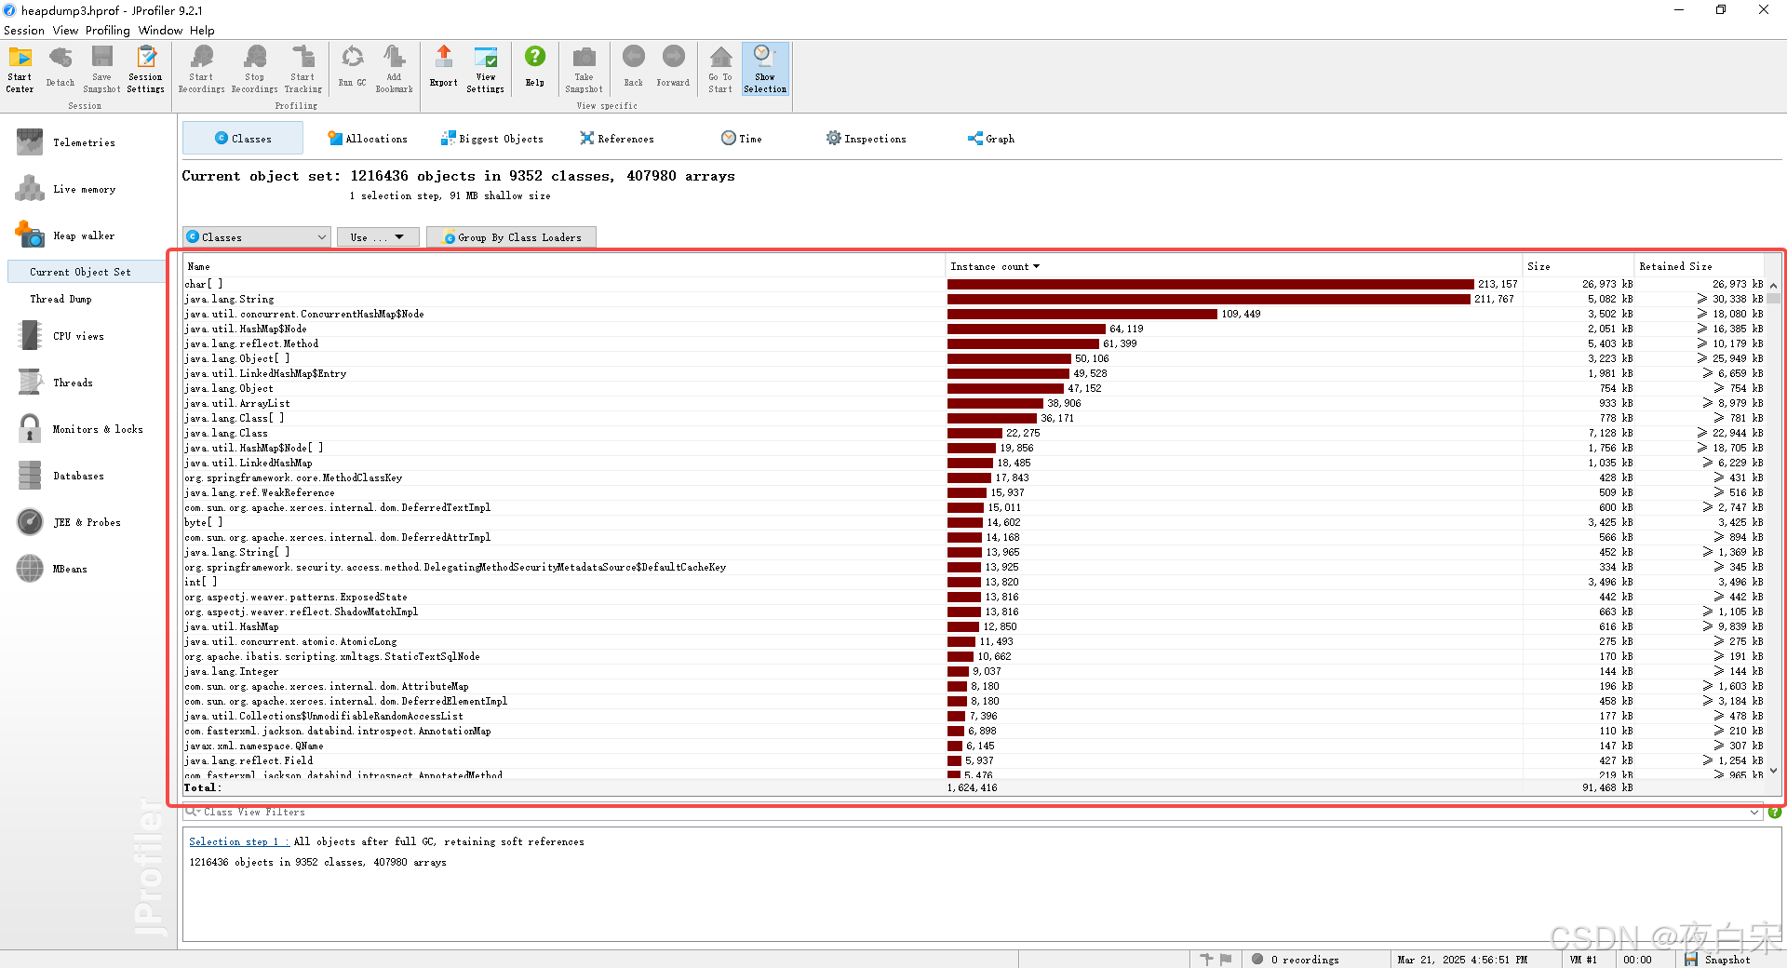
Task: Select java.util.HashMap$Node row
Action: coord(974,329)
